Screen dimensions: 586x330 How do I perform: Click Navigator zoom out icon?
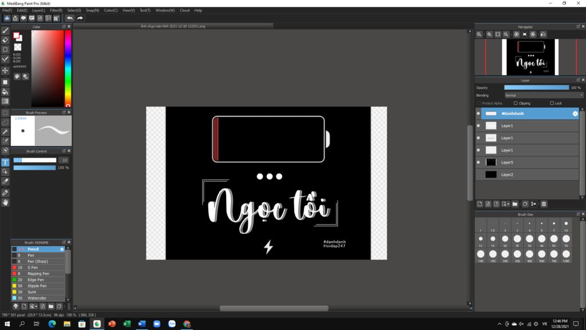click(x=506, y=34)
